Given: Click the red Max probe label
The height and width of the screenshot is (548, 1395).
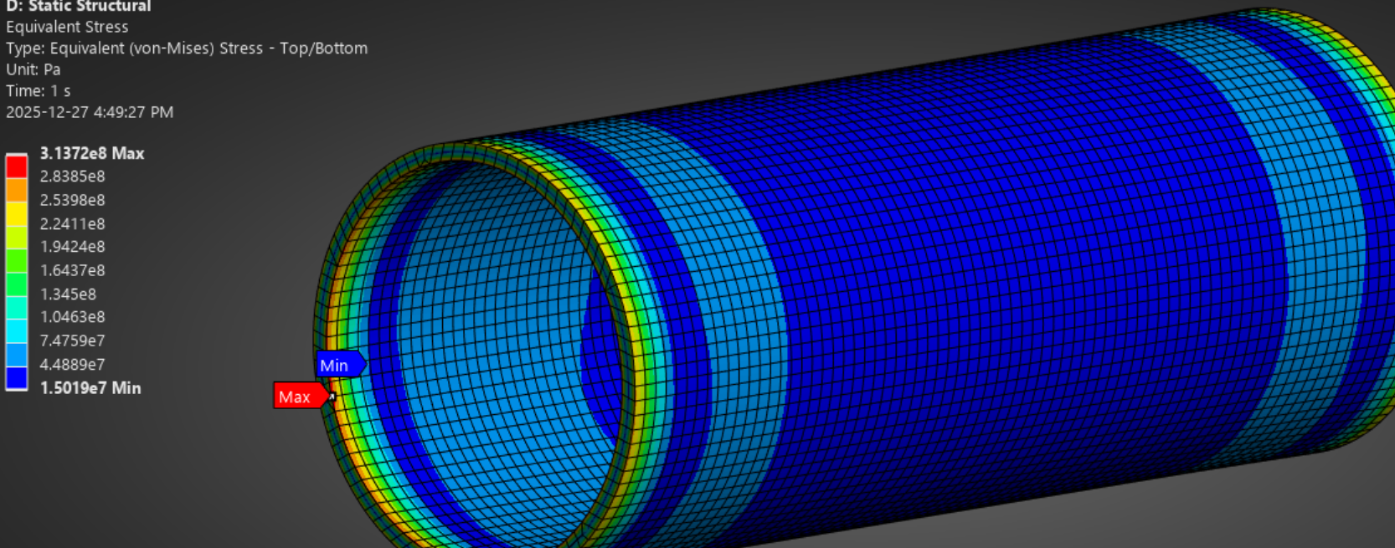Looking at the screenshot, I should pyautogui.click(x=300, y=396).
